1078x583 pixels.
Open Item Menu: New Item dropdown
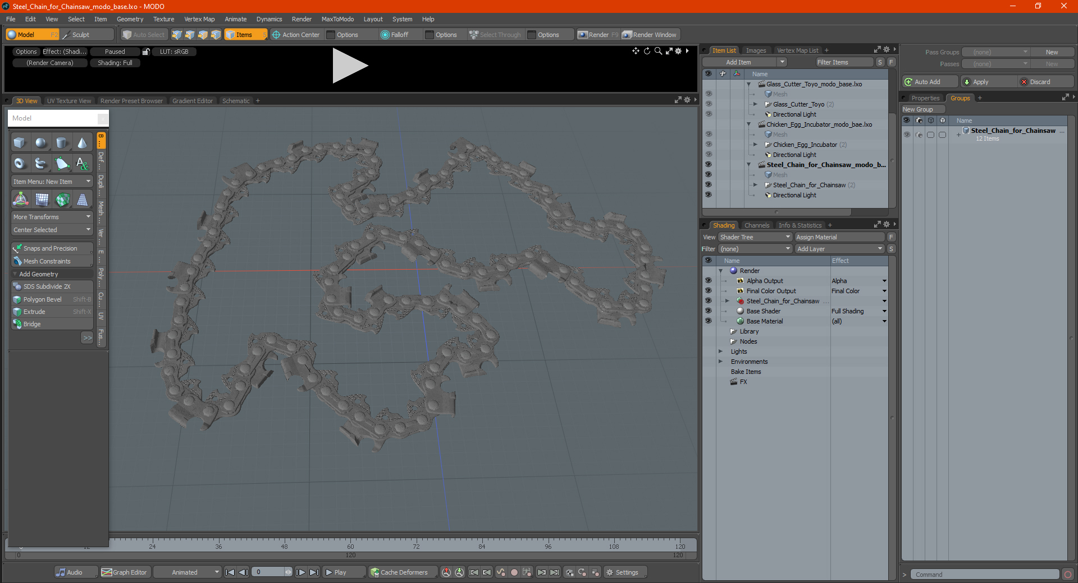click(52, 182)
